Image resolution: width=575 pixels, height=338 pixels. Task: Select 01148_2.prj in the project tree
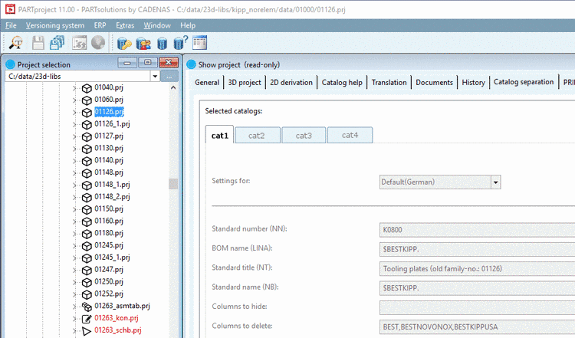pos(112,196)
